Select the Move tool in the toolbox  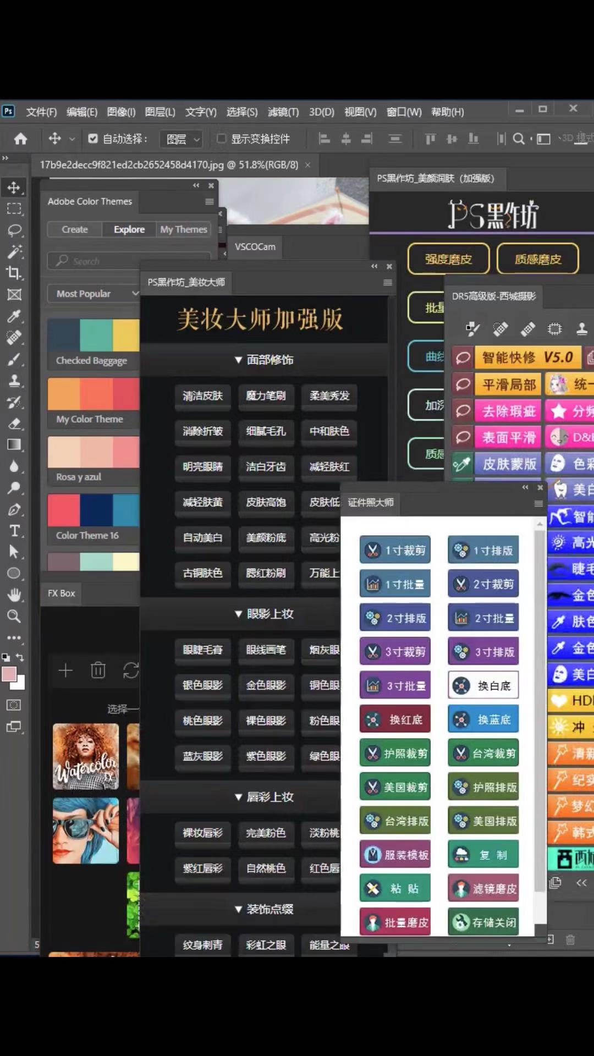pos(14,188)
